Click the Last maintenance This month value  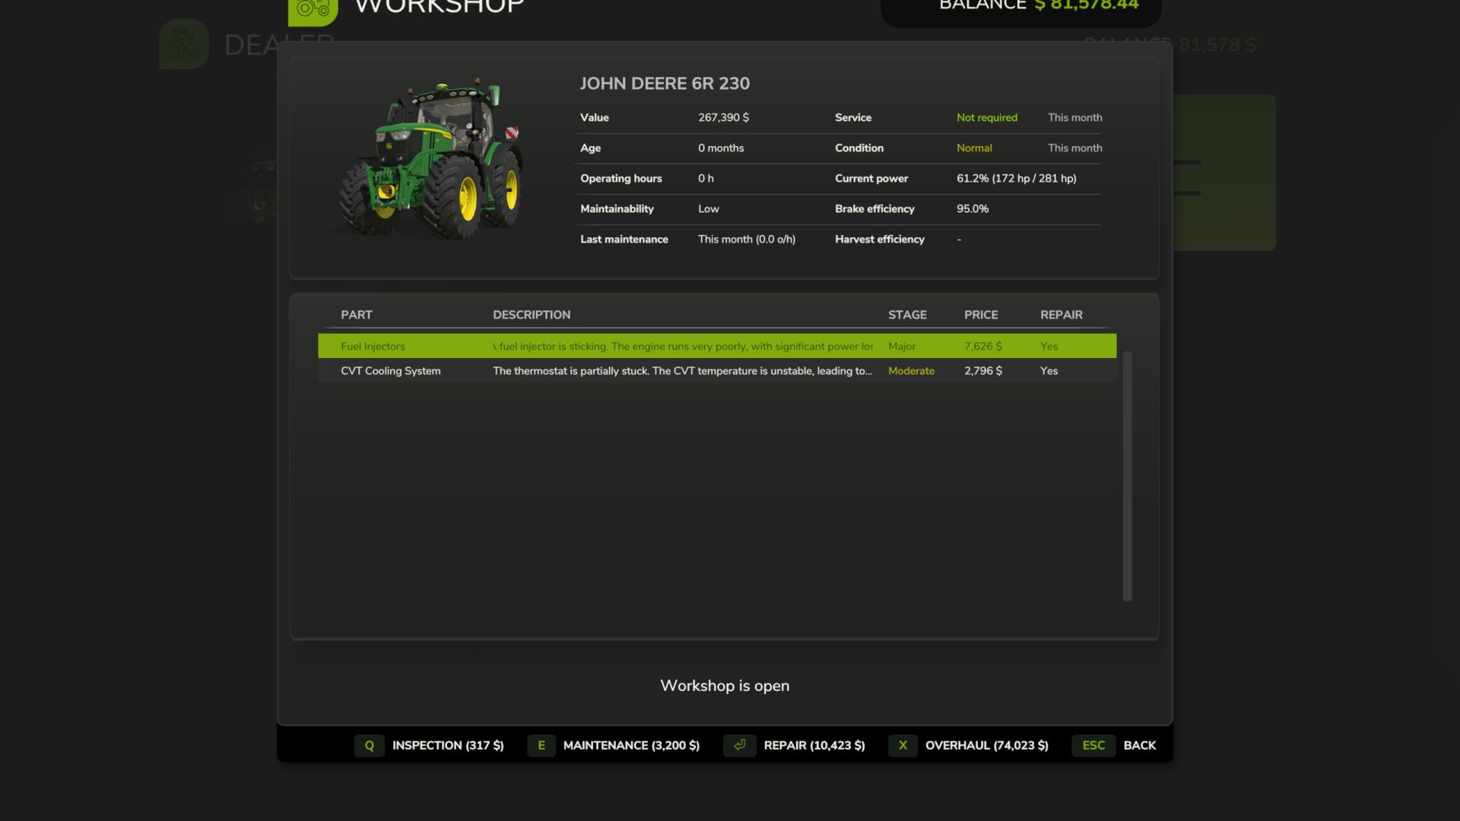(747, 239)
